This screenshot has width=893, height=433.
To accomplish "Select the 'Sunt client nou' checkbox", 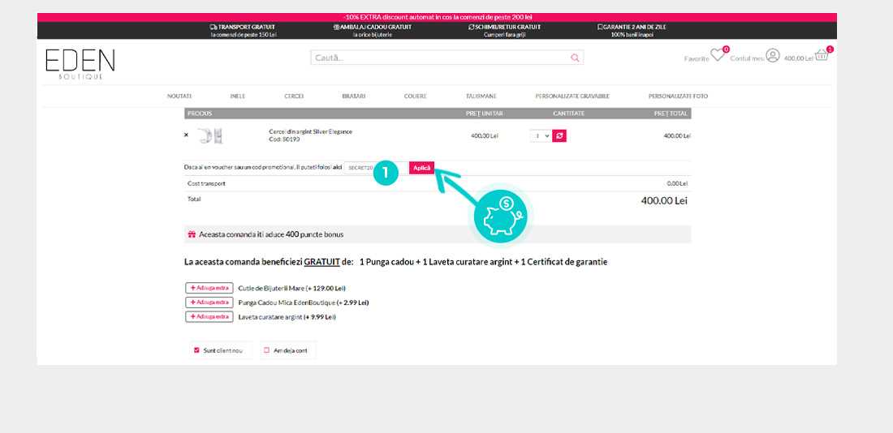I will pyautogui.click(x=196, y=350).
